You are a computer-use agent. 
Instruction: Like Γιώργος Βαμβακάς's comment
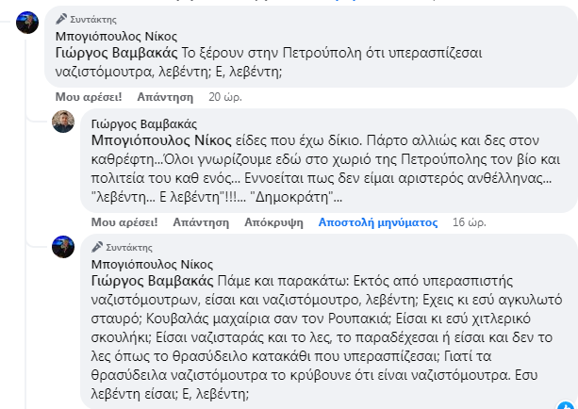[x=124, y=222]
